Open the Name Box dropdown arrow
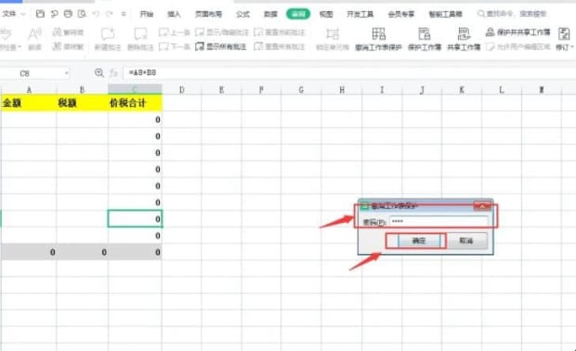Screen dimensions: 576x351 pyautogui.click(x=67, y=73)
